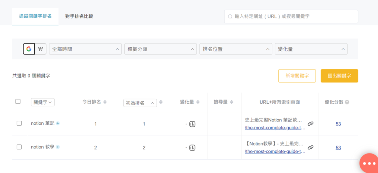Click the plus icon beside notion 教學

tap(58, 147)
